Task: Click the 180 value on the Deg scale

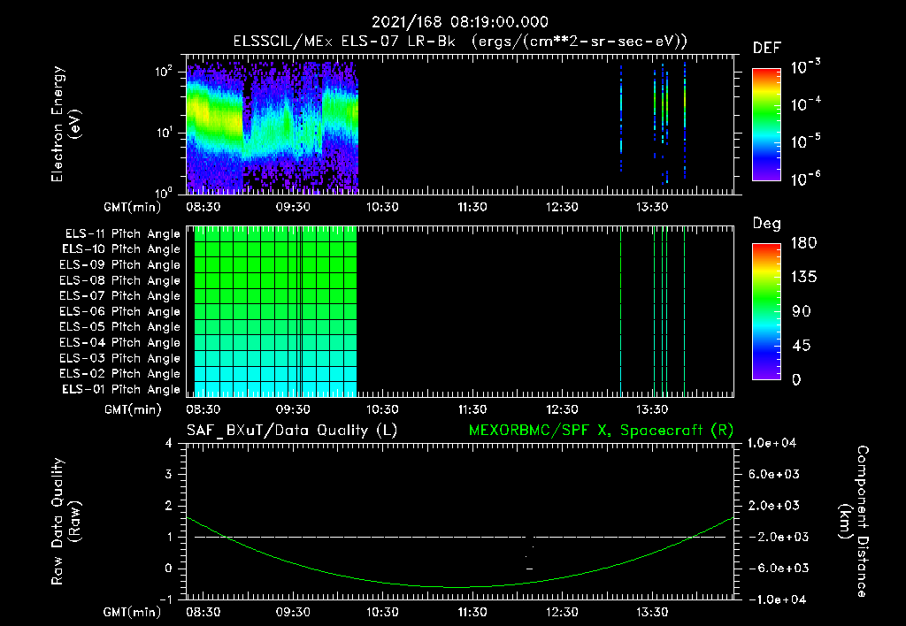Action: [x=803, y=242]
